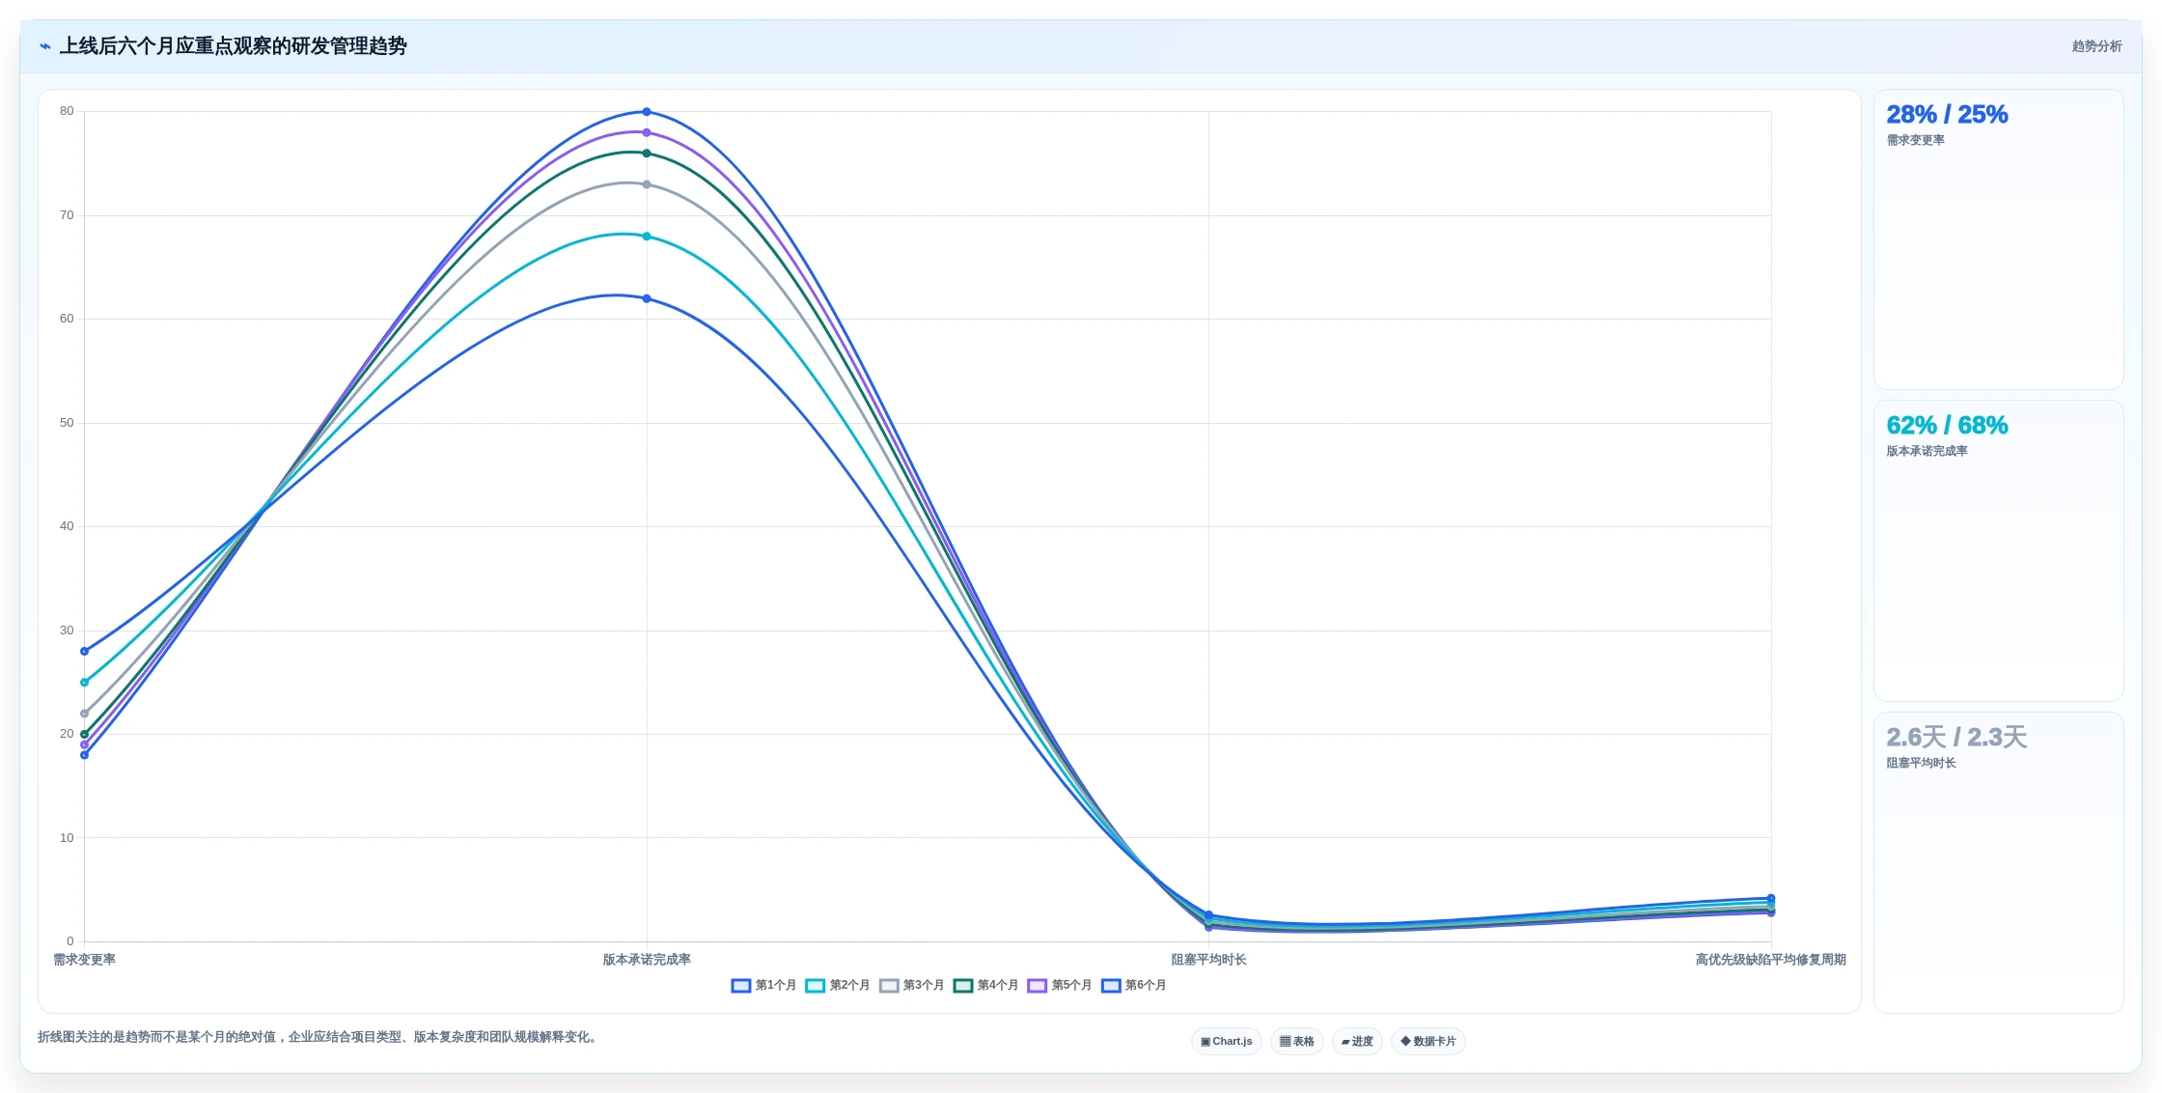
Task: Click the 需求变更率 x-axis label
Action: click(x=84, y=960)
